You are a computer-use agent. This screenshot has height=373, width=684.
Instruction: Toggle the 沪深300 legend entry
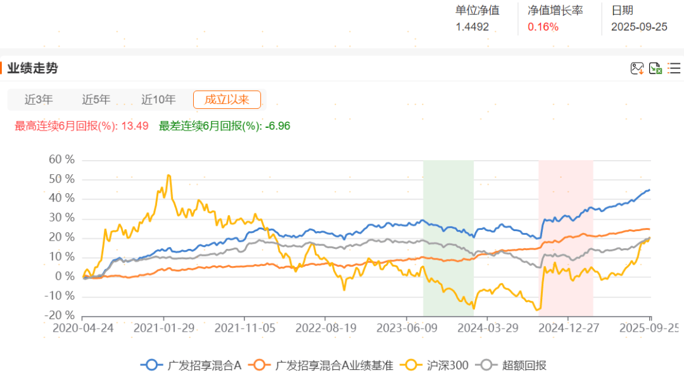click(x=437, y=365)
